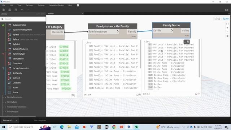Click the Room node icon
Viewport: 231px width, 130px height.
tap(9, 87)
